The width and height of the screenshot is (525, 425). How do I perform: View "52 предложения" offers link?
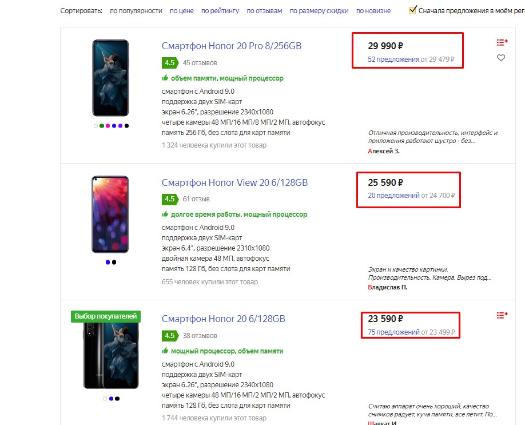(393, 59)
